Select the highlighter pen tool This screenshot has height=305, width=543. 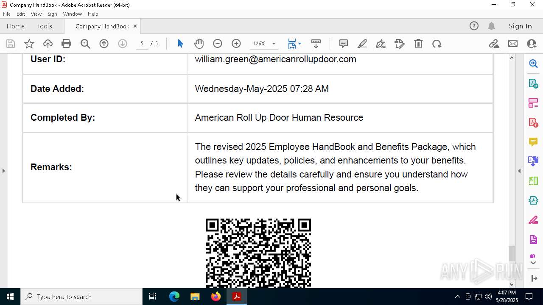362,44
